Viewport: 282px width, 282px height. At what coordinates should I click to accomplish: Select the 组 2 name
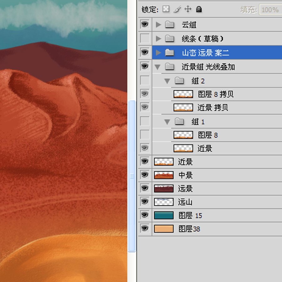coord(198,81)
